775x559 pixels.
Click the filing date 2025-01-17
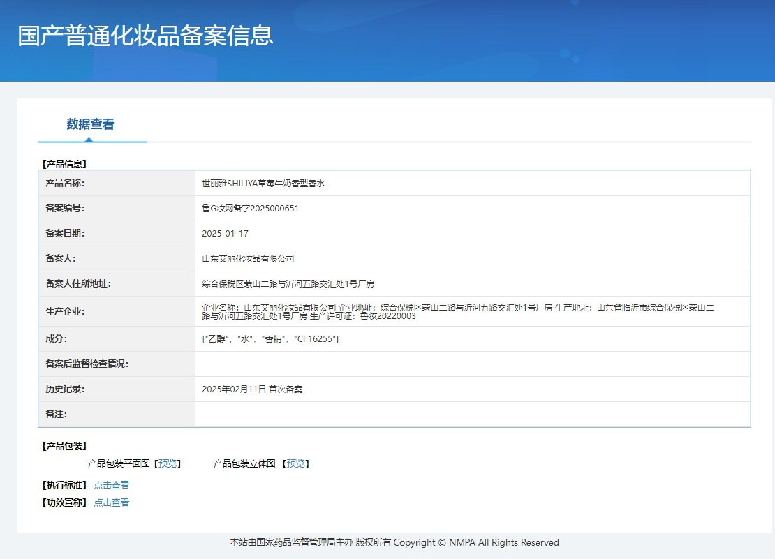225,234
